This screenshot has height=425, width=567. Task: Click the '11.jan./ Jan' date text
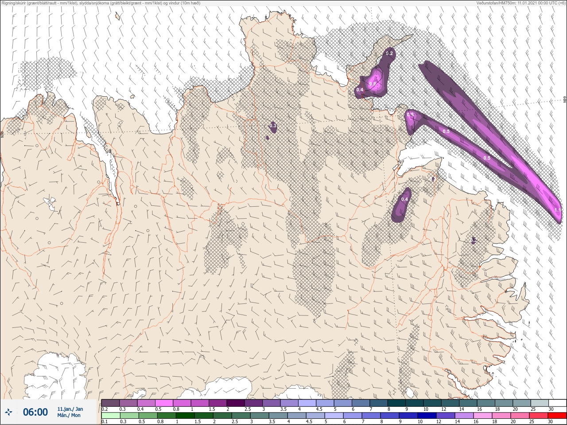click(70, 409)
